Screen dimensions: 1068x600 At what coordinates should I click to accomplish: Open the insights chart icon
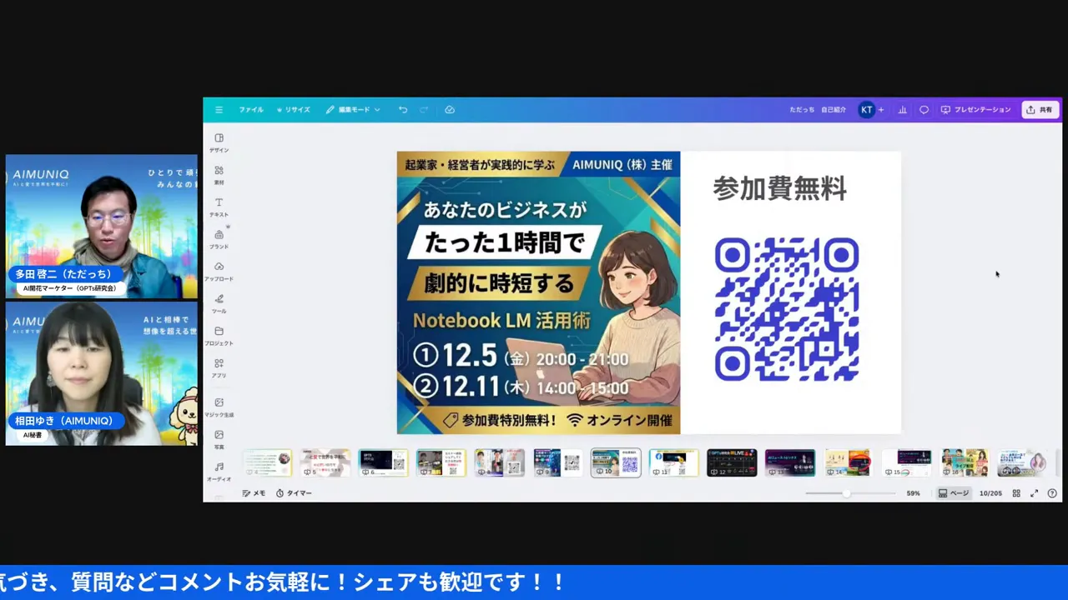click(902, 109)
